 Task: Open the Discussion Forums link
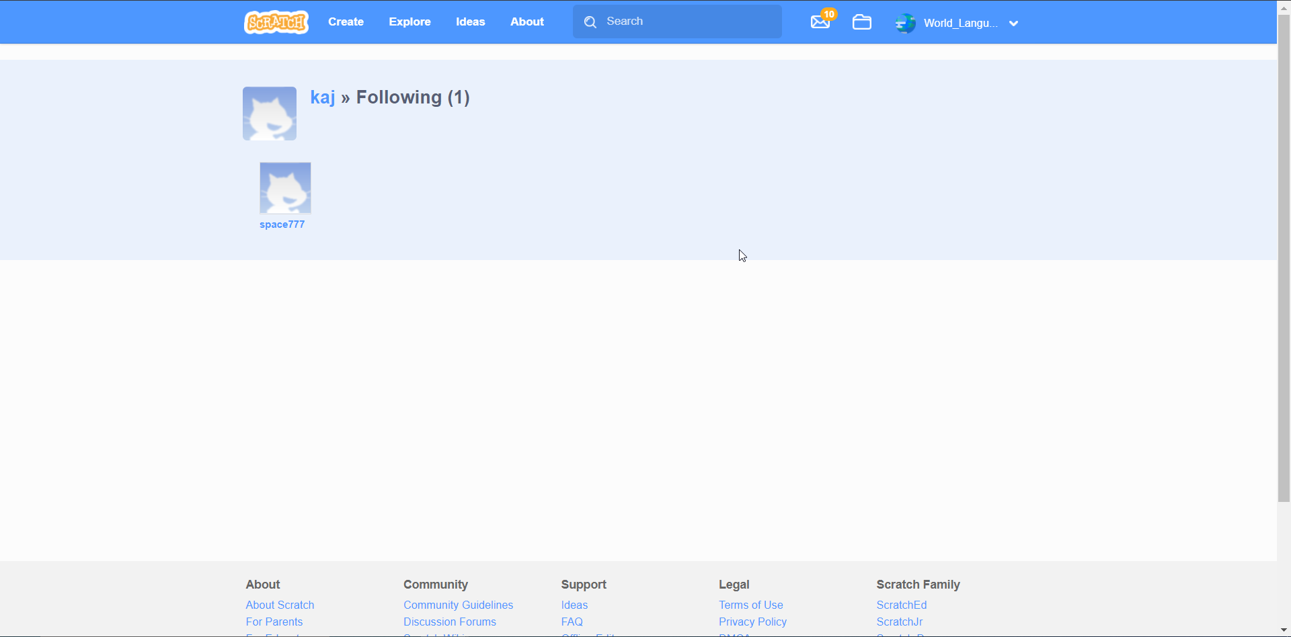(449, 622)
